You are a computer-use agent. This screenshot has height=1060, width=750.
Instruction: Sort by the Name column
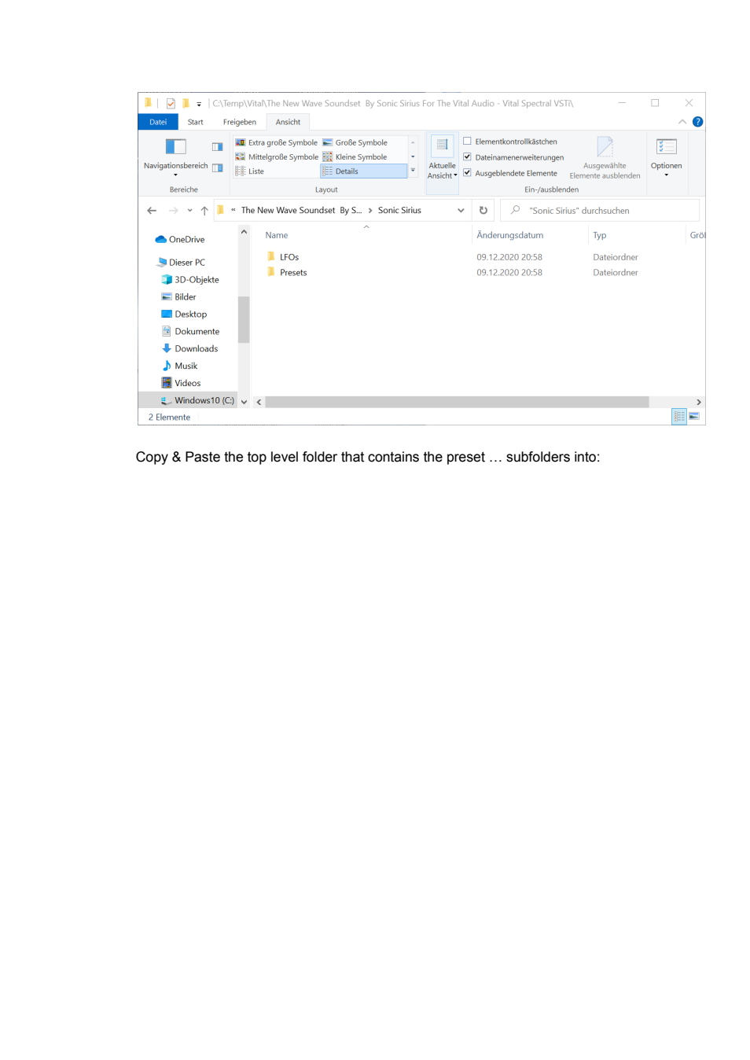pyautogui.click(x=277, y=235)
